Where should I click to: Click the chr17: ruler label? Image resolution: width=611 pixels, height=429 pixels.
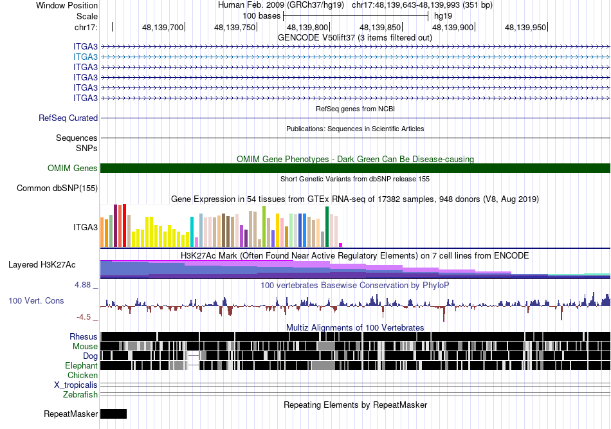point(86,27)
